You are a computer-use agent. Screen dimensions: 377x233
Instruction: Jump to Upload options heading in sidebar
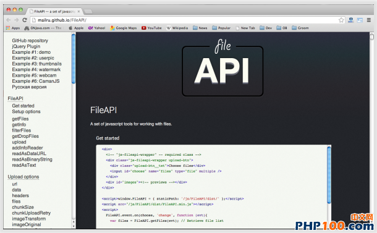[23, 177]
